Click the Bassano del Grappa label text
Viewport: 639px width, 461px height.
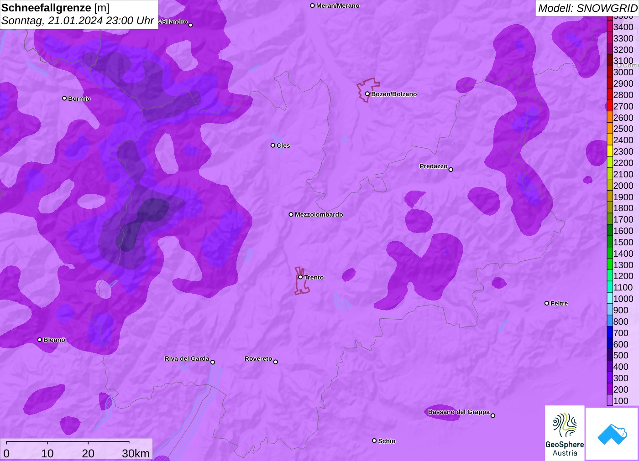pos(459,412)
